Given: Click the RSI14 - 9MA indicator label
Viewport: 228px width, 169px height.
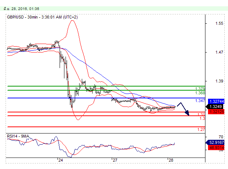Looking at the screenshot, I should (x=18, y=136).
